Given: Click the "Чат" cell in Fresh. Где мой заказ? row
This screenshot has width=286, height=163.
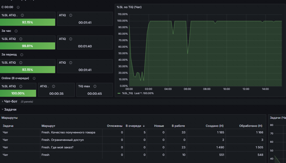Looking at the screenshot, I should (5, 147).
